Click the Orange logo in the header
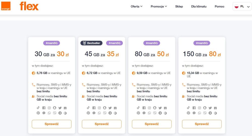252x136 pixels. point(6,6)
